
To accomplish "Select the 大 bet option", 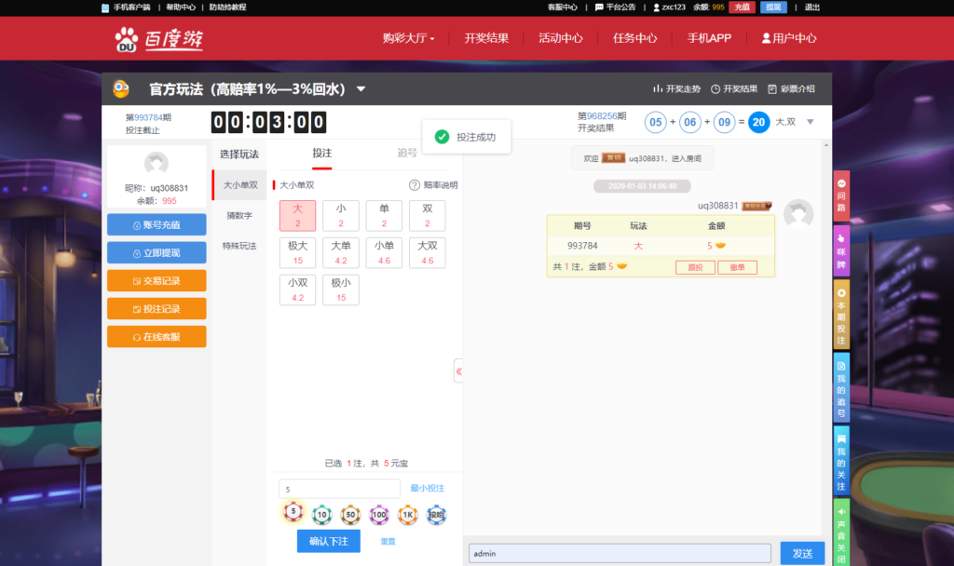I will (x=297, y=215).
